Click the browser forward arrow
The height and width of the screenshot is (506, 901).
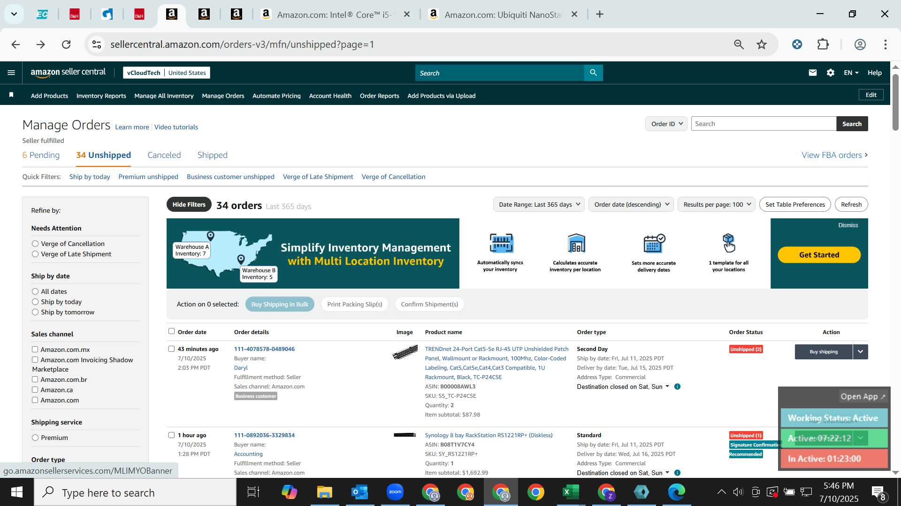click(41, 45)
